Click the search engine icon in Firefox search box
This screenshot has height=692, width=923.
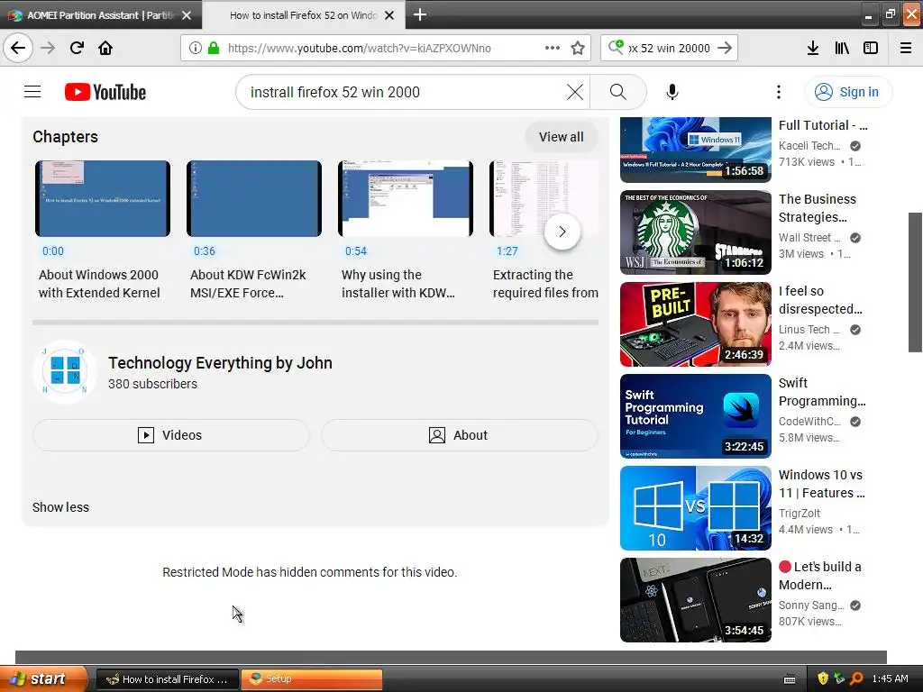coord(616,47)
